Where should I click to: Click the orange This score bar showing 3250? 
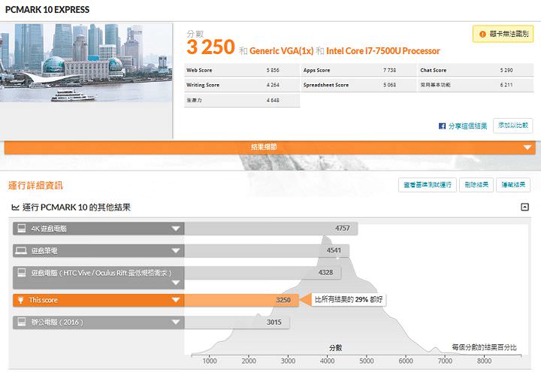coord(239,300)
